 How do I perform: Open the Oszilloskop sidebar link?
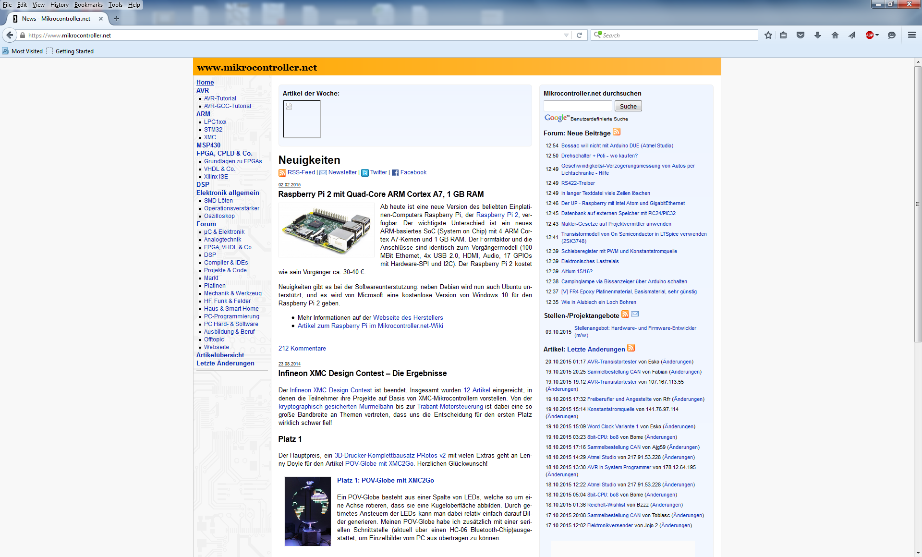[219, 216]
